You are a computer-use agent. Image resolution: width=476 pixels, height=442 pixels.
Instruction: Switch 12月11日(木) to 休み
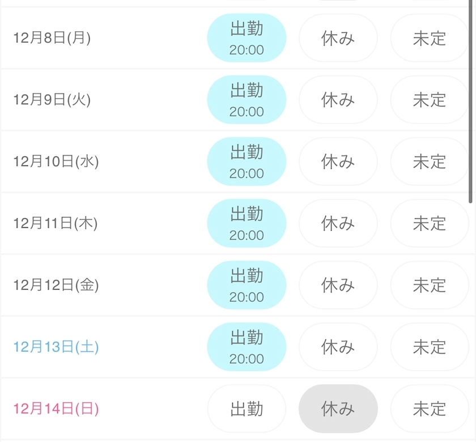pyautogui.click(x=338, y=223)
